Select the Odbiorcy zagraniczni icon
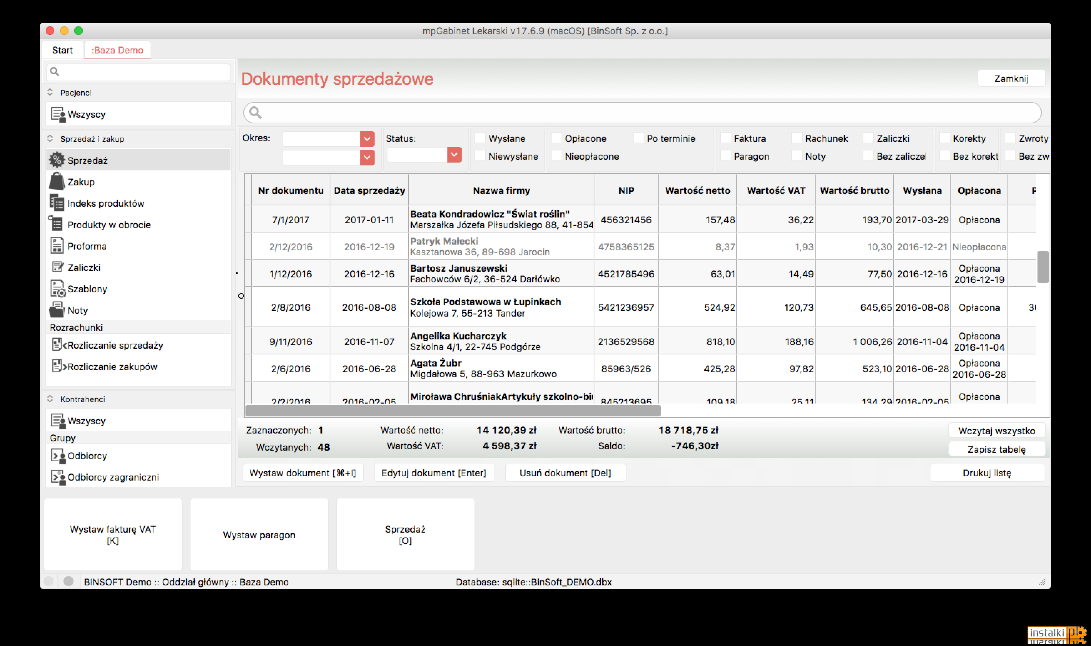Screen dimensions: 1091x646 (x=58, y=477)
